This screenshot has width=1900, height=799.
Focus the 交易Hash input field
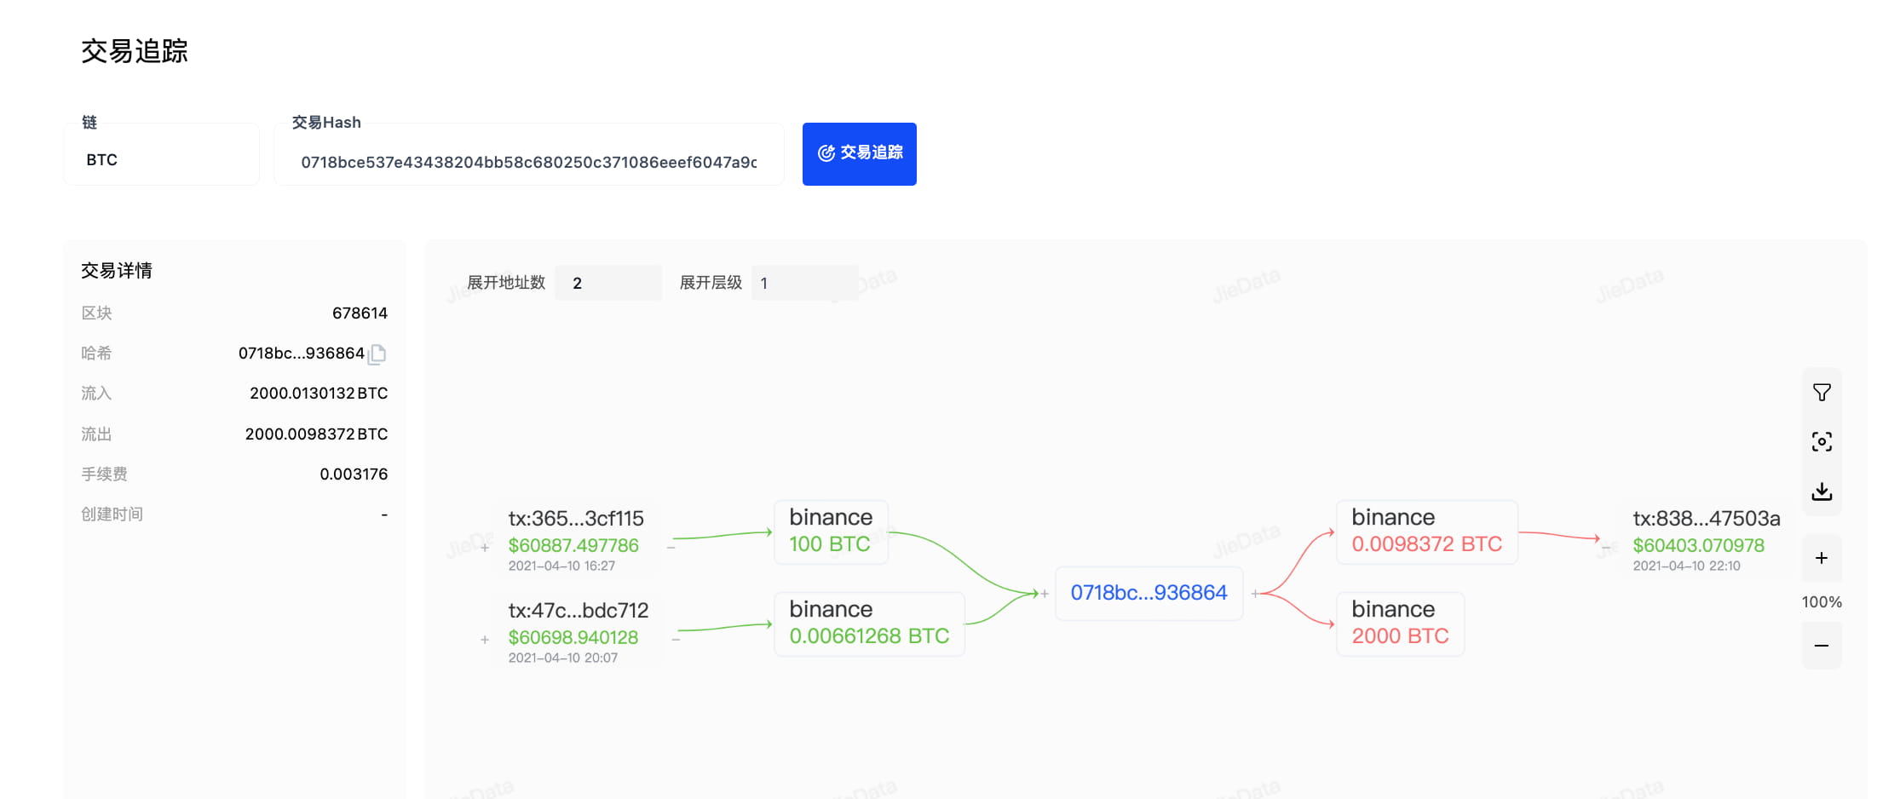pos(528,154)
